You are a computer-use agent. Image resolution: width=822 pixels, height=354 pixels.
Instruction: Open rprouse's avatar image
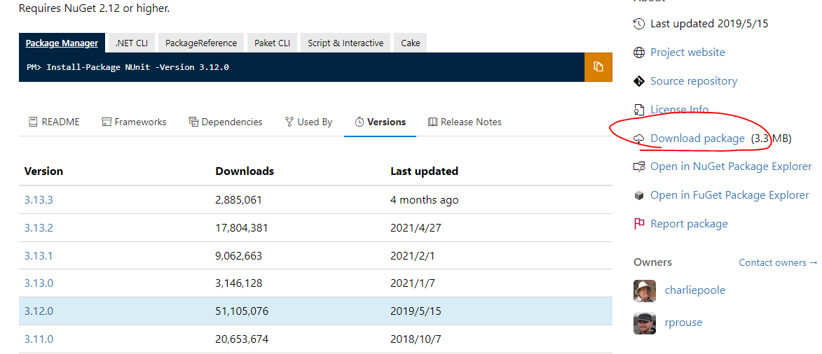pyautogui.click(x=645, y=323)
